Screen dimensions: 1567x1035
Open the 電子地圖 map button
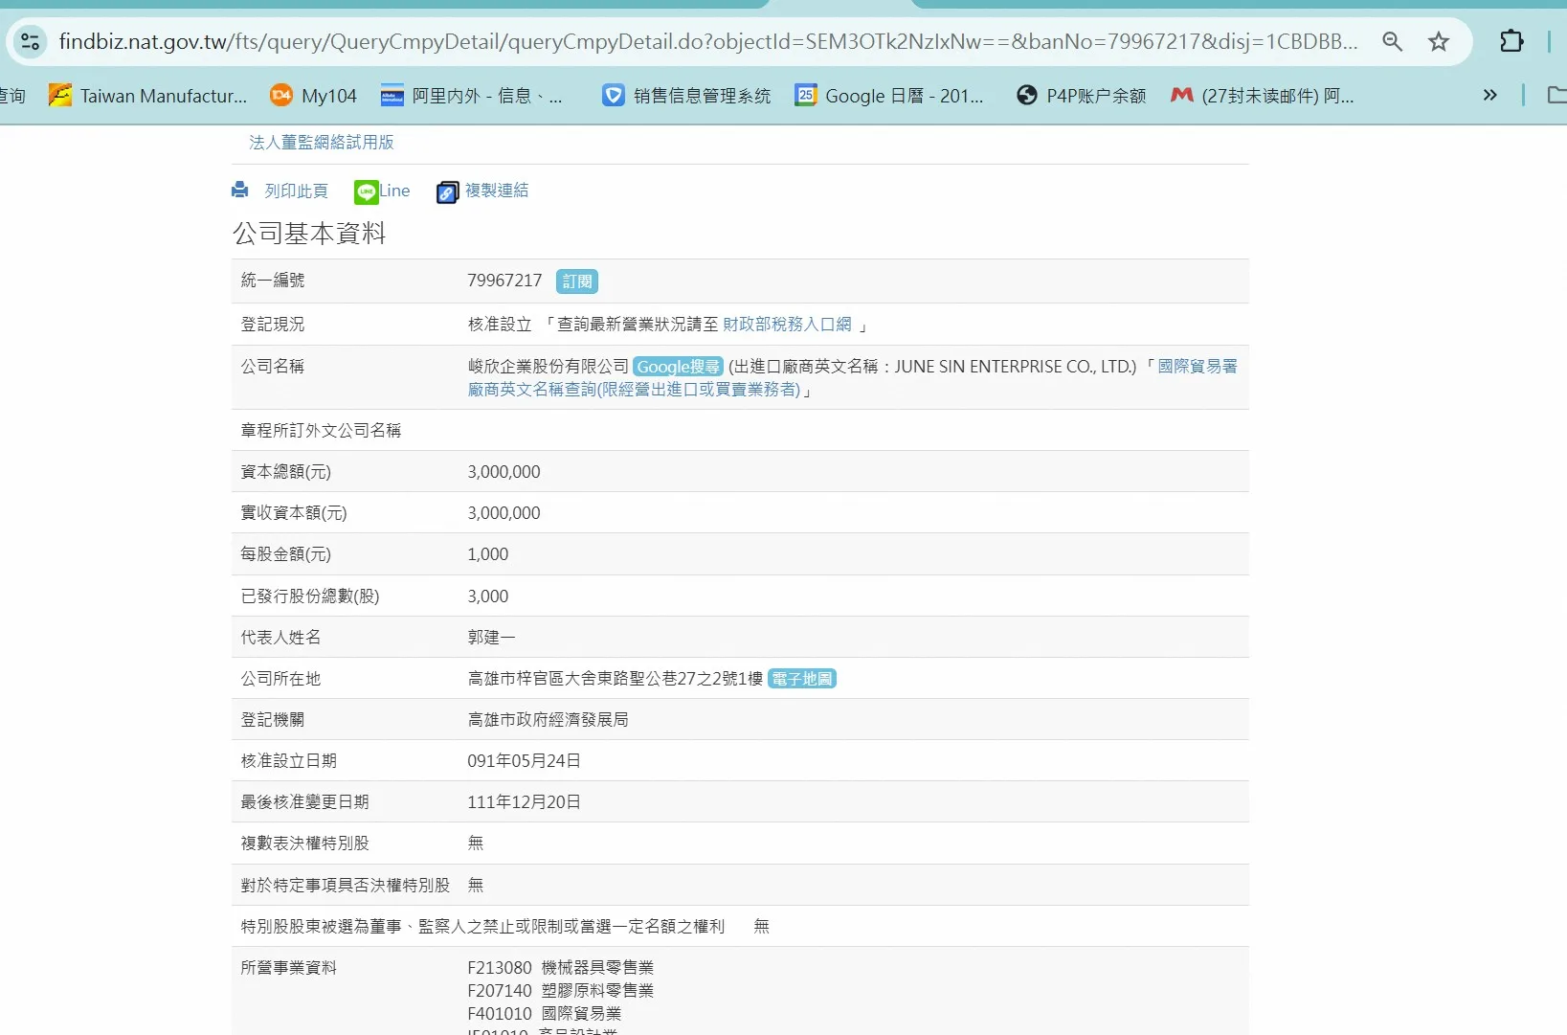[802, 679]
